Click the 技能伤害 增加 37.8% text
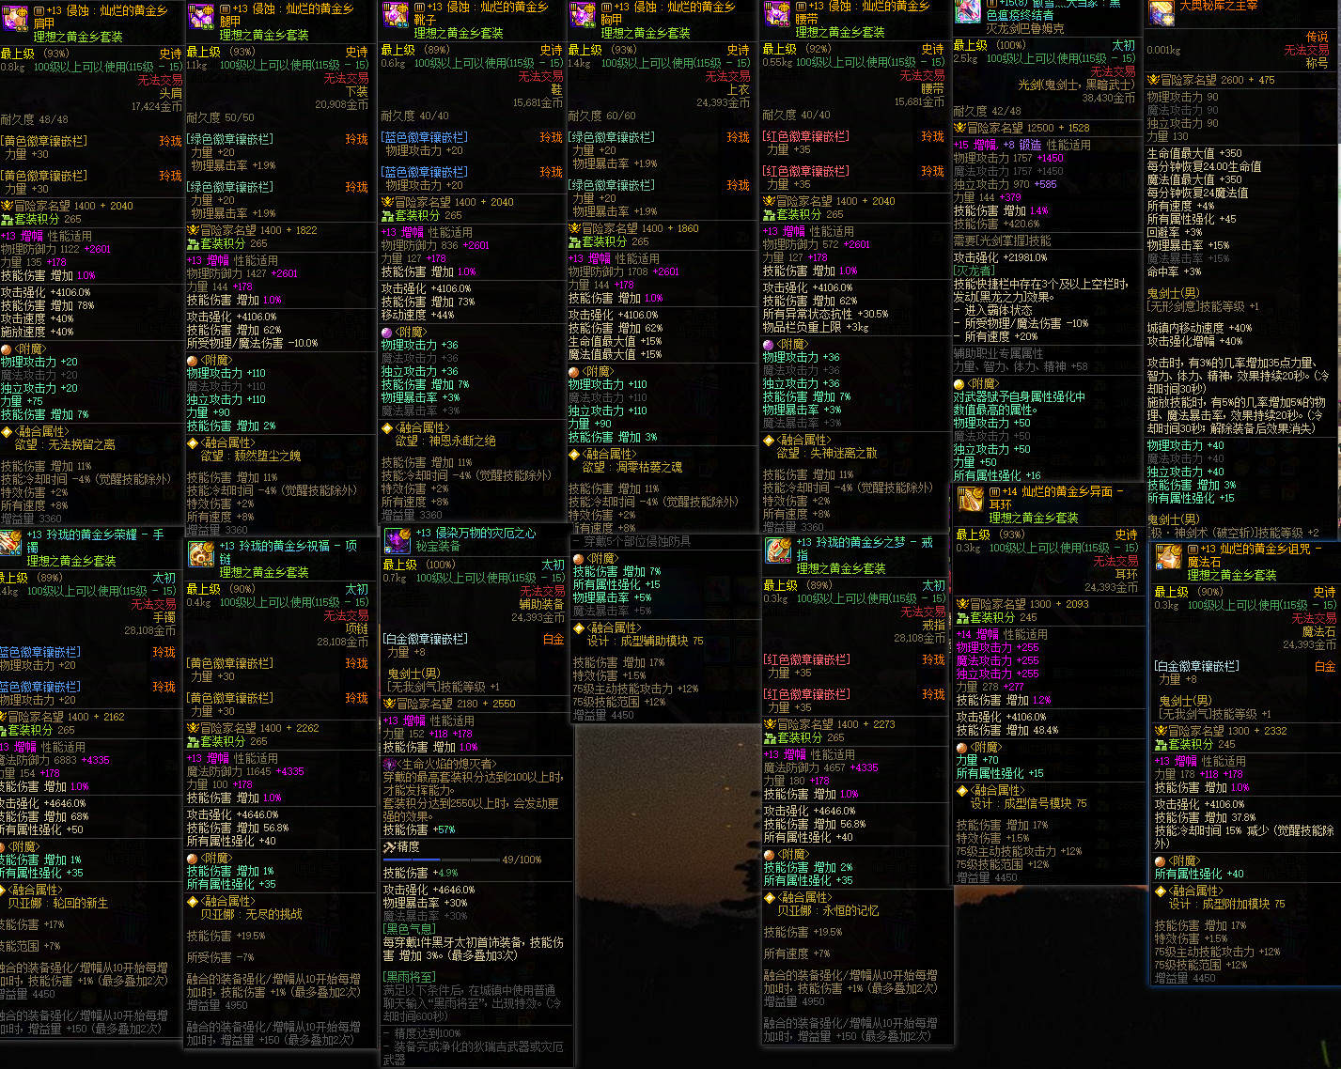This screenshot has width=1341, height=1069. [x=1206, y=817]
